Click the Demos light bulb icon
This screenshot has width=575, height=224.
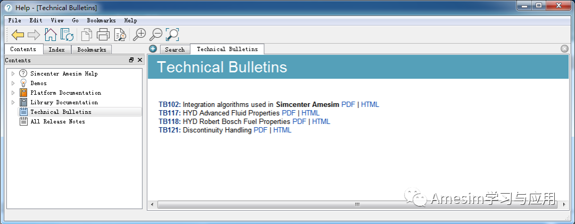[x=23, y=83]
